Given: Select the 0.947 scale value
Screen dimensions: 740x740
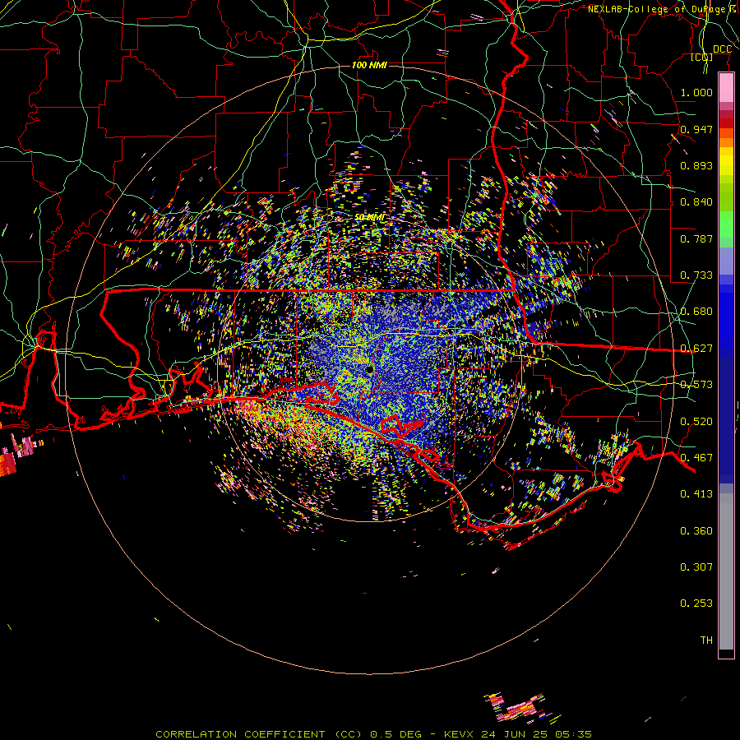Looking at the screenshot, I should 696,129.
